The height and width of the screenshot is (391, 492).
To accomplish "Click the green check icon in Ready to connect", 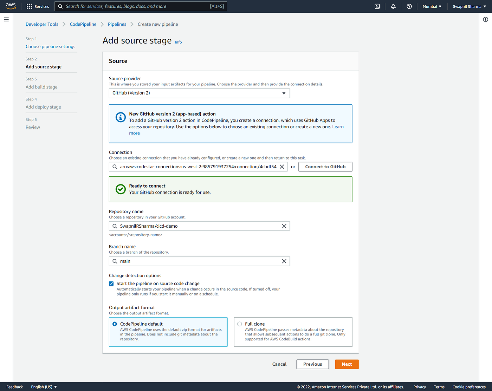I will [121, 189].
